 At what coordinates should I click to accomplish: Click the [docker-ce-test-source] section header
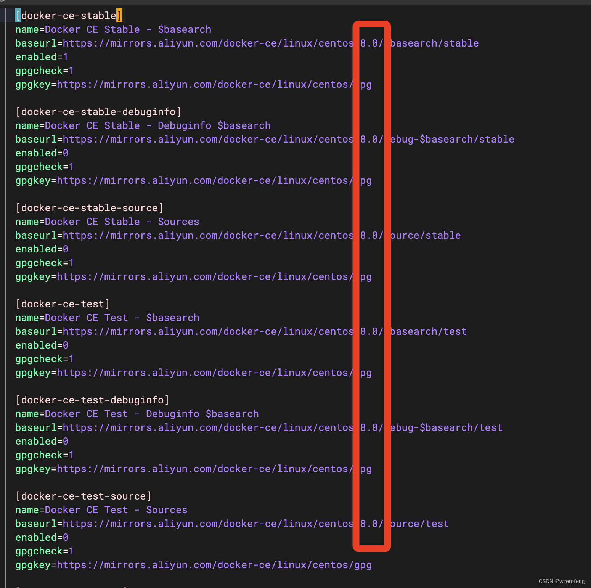click(84, 496)
